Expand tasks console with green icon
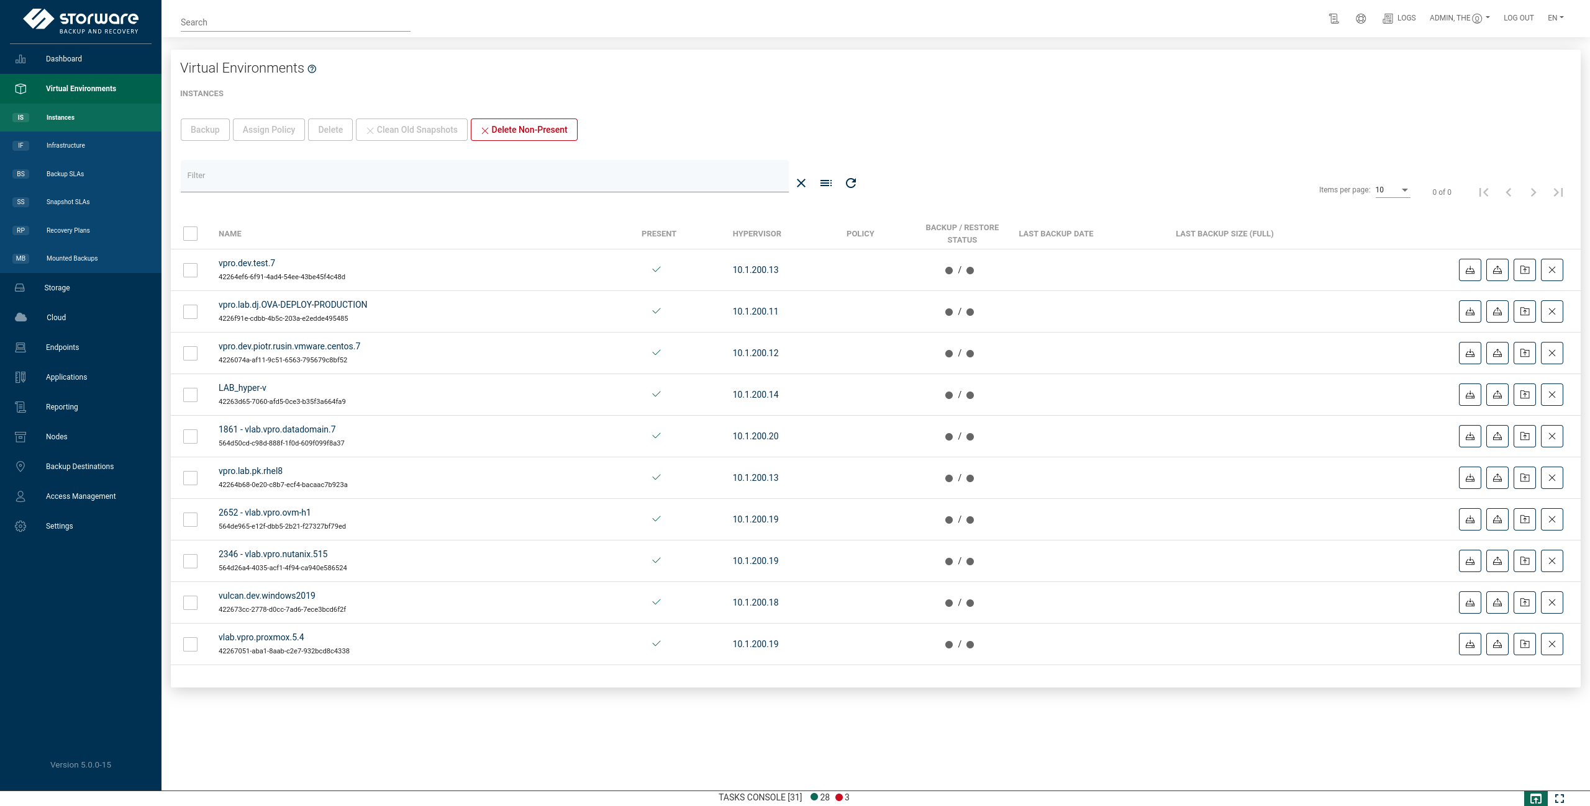 (1535, 799)
